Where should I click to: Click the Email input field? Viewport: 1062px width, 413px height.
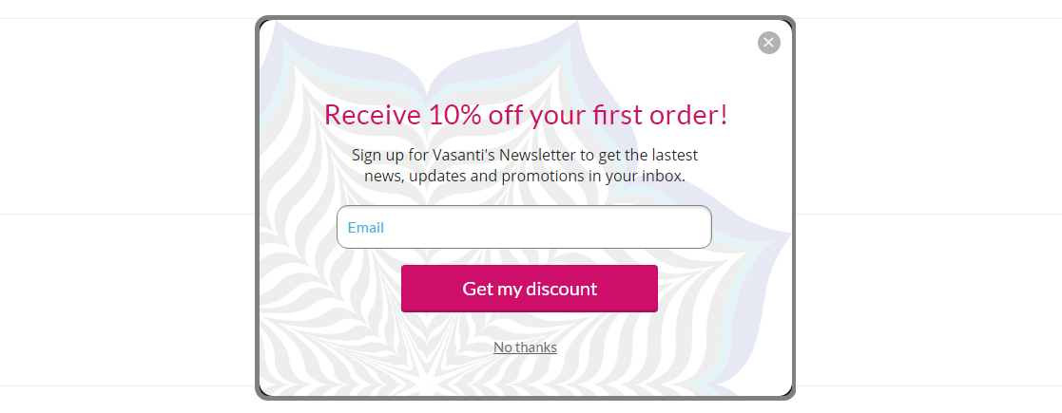pyautogui.click(x=524, y=228)
